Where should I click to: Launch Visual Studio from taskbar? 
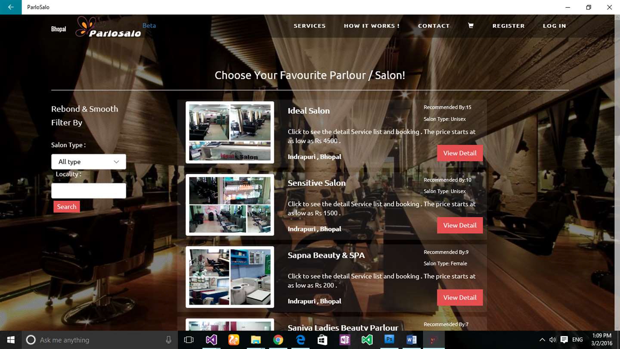(211, 340)
